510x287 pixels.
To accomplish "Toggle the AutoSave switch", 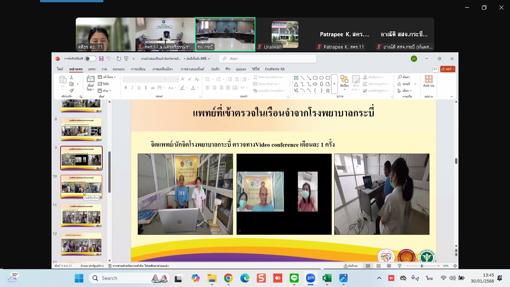I will pyautogui.click(x=90, y=59).
